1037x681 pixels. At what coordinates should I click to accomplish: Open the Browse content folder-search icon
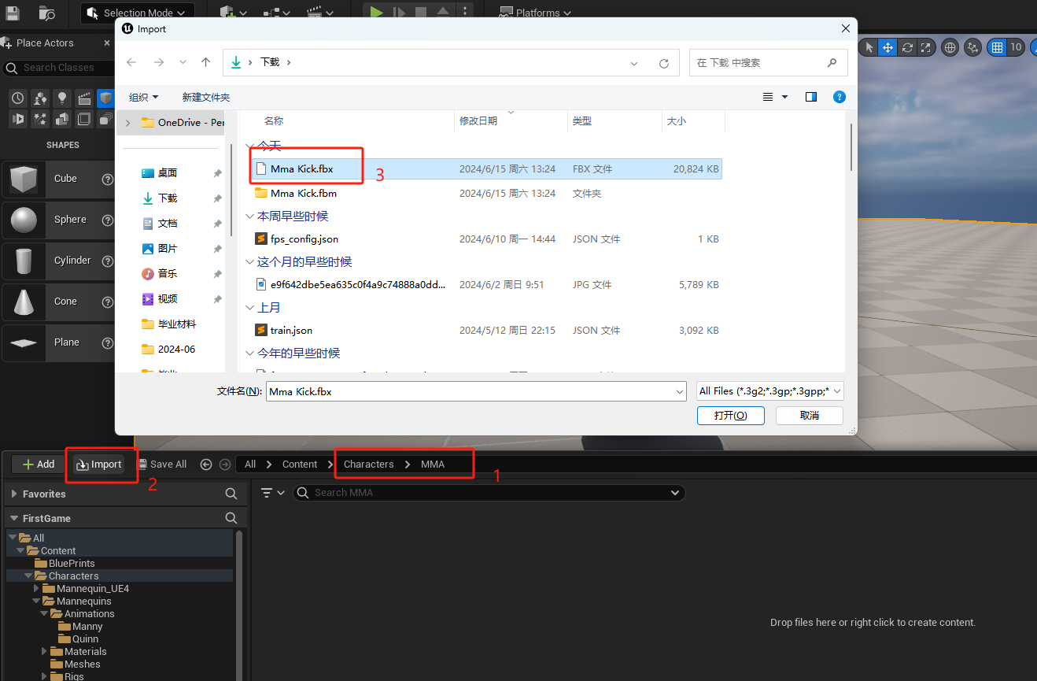(x=47, y=12)
